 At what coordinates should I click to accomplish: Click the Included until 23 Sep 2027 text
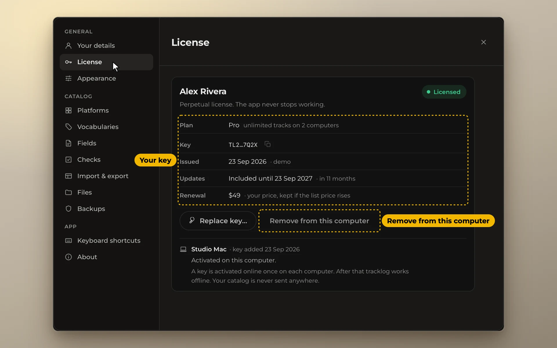270,178
